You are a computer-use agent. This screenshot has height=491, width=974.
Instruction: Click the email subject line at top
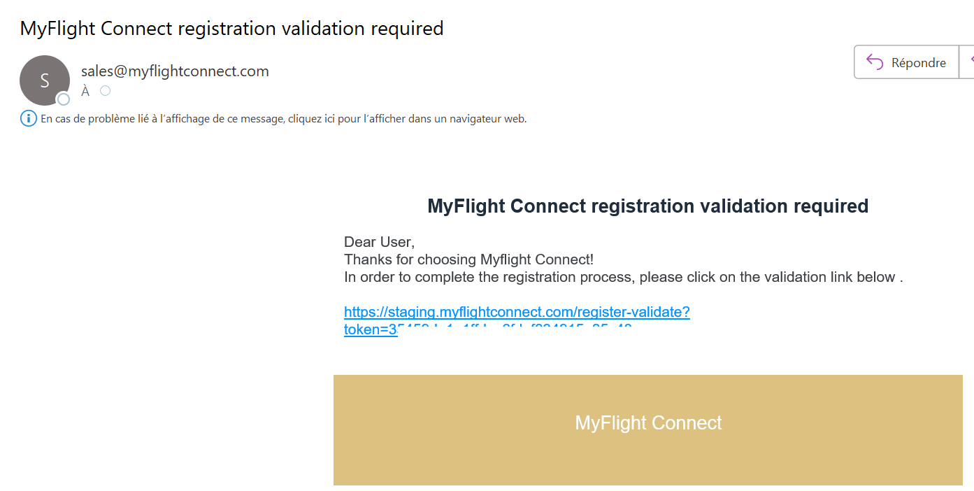point(231,28)
